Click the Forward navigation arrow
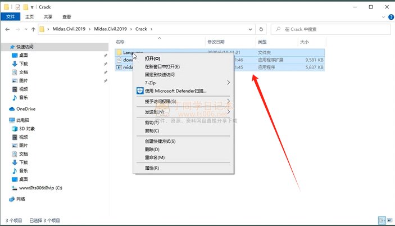The width and height of the screenshot is (395, 226). click(17, 29)
